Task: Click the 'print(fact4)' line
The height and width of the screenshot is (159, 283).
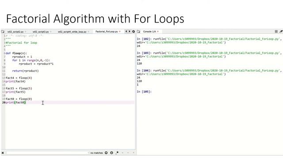Action: click(15, 81)
